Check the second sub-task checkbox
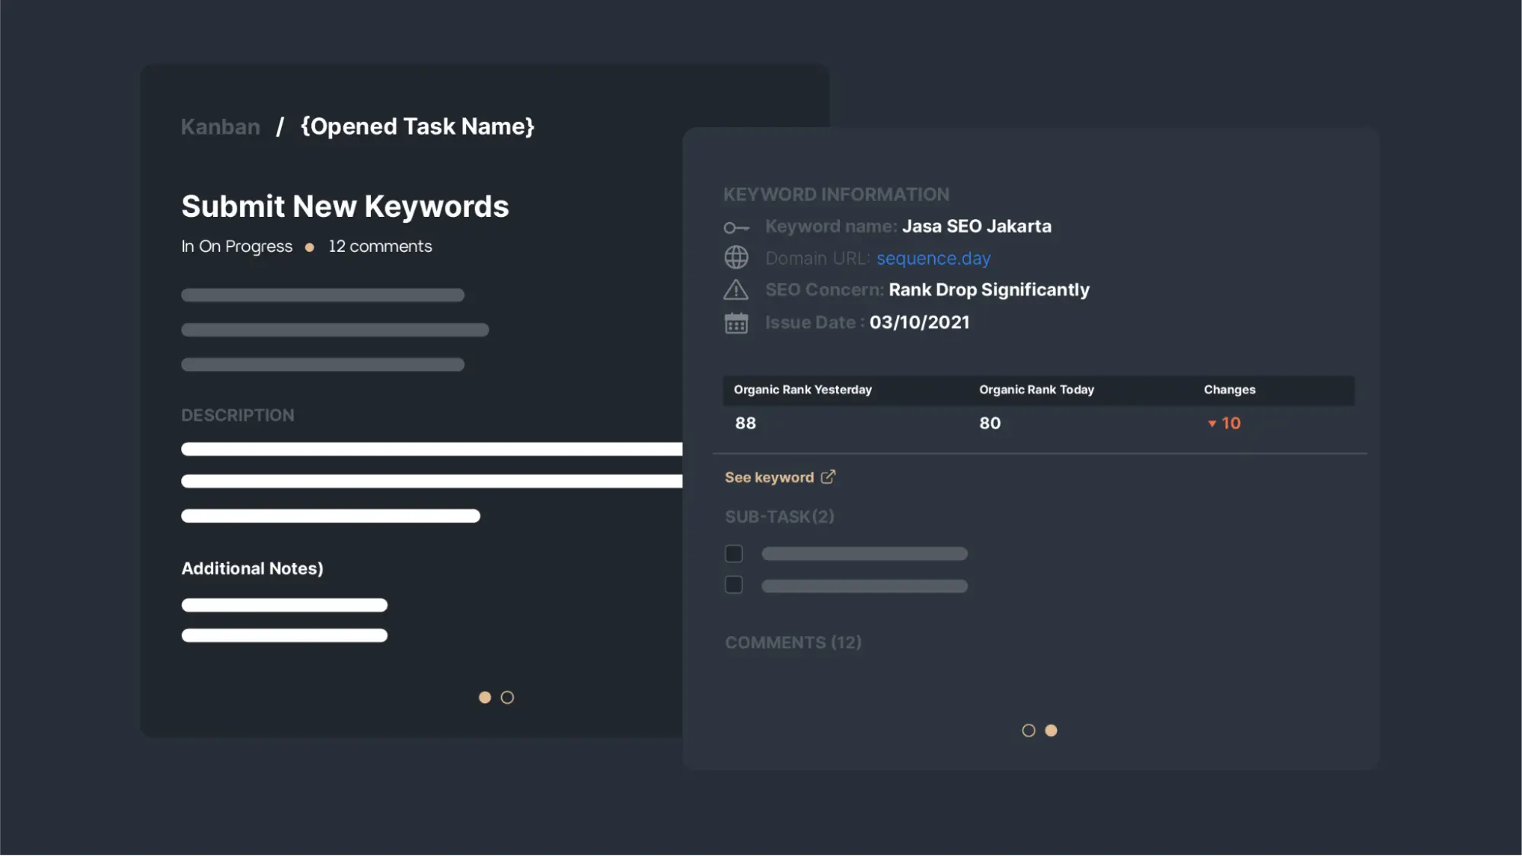The height and width of the screenshot is (856, 1522). (x=734, y=585)
